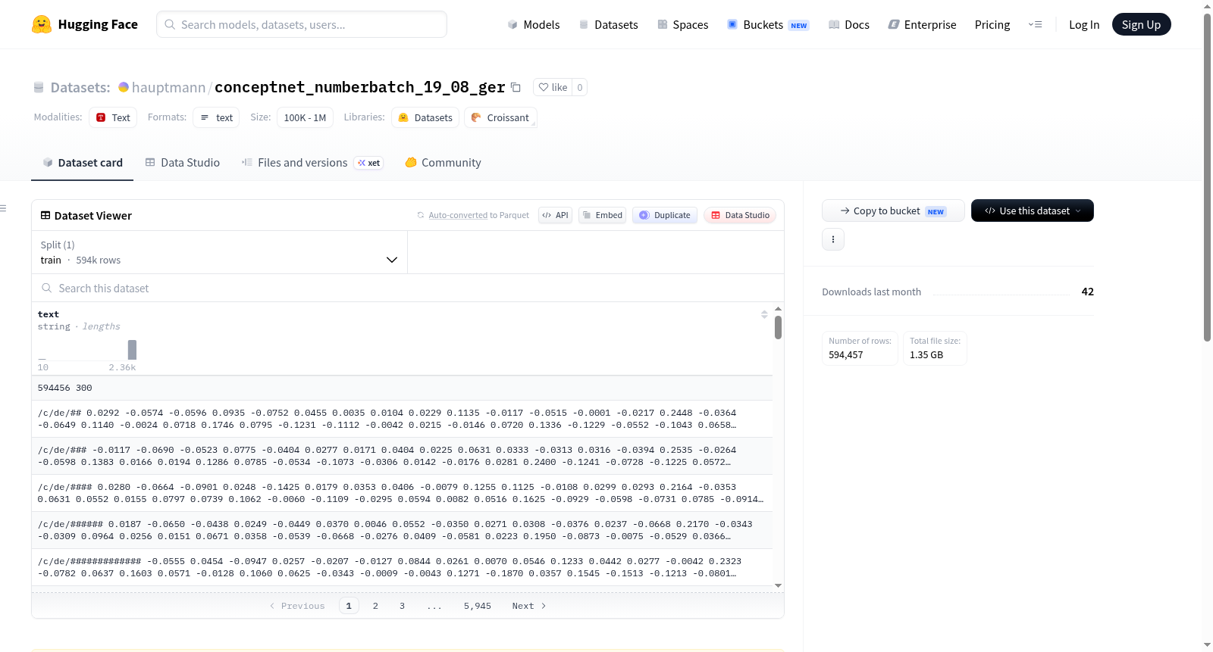
Task: Select the row starting /c/de/###### 0.0187
Action: click(402, 530)
